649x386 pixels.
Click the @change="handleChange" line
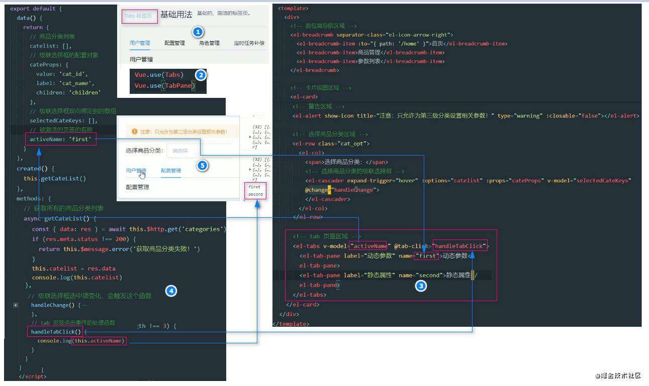click(342, 190)
